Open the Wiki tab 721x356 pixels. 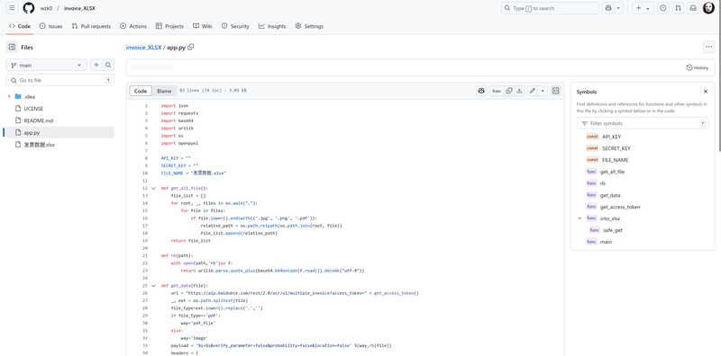(x=203, y=26)
